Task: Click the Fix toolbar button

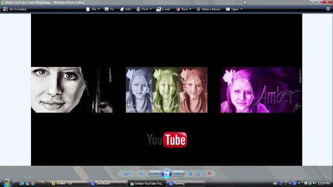Action: [x=109, y=9]
